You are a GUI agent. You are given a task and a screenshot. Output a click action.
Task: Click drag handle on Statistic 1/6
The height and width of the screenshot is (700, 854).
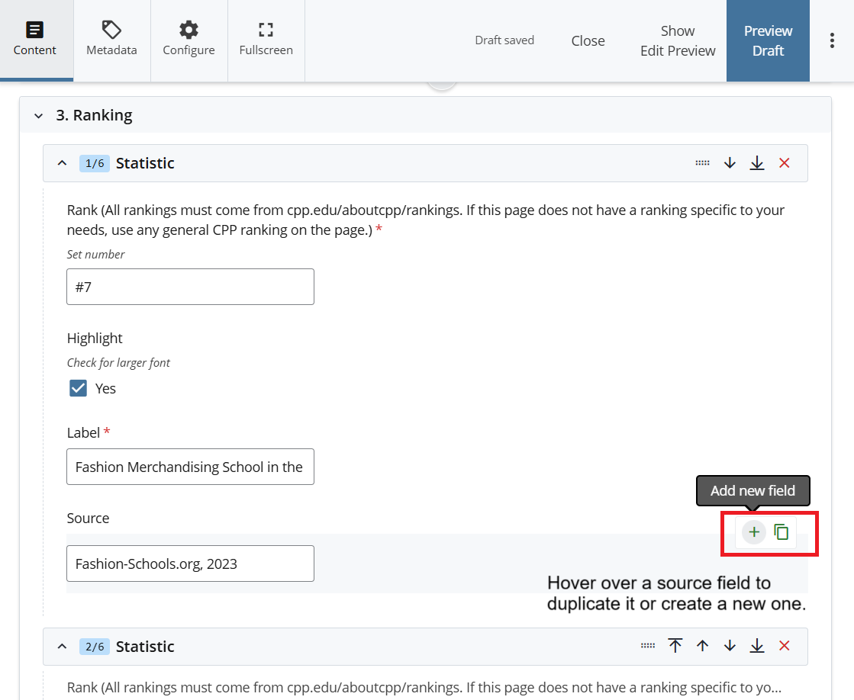coord(702,163)
